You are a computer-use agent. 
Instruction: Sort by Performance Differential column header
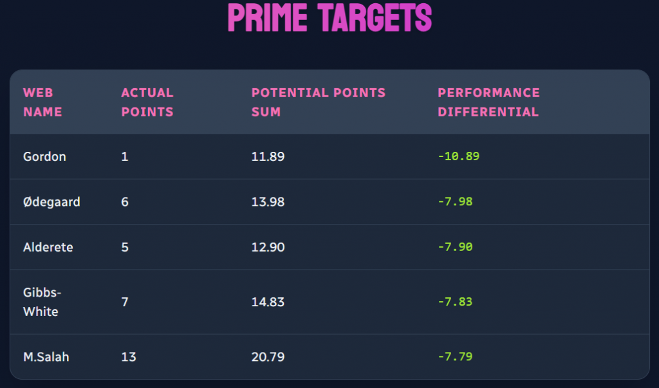pyautogui.click(x=488, y=102)
